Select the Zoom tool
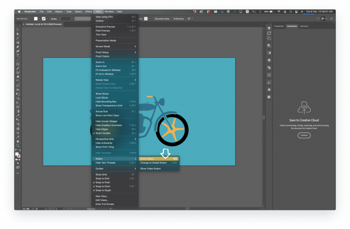This screenshot has width=350, height=229. tap(18, 145)
